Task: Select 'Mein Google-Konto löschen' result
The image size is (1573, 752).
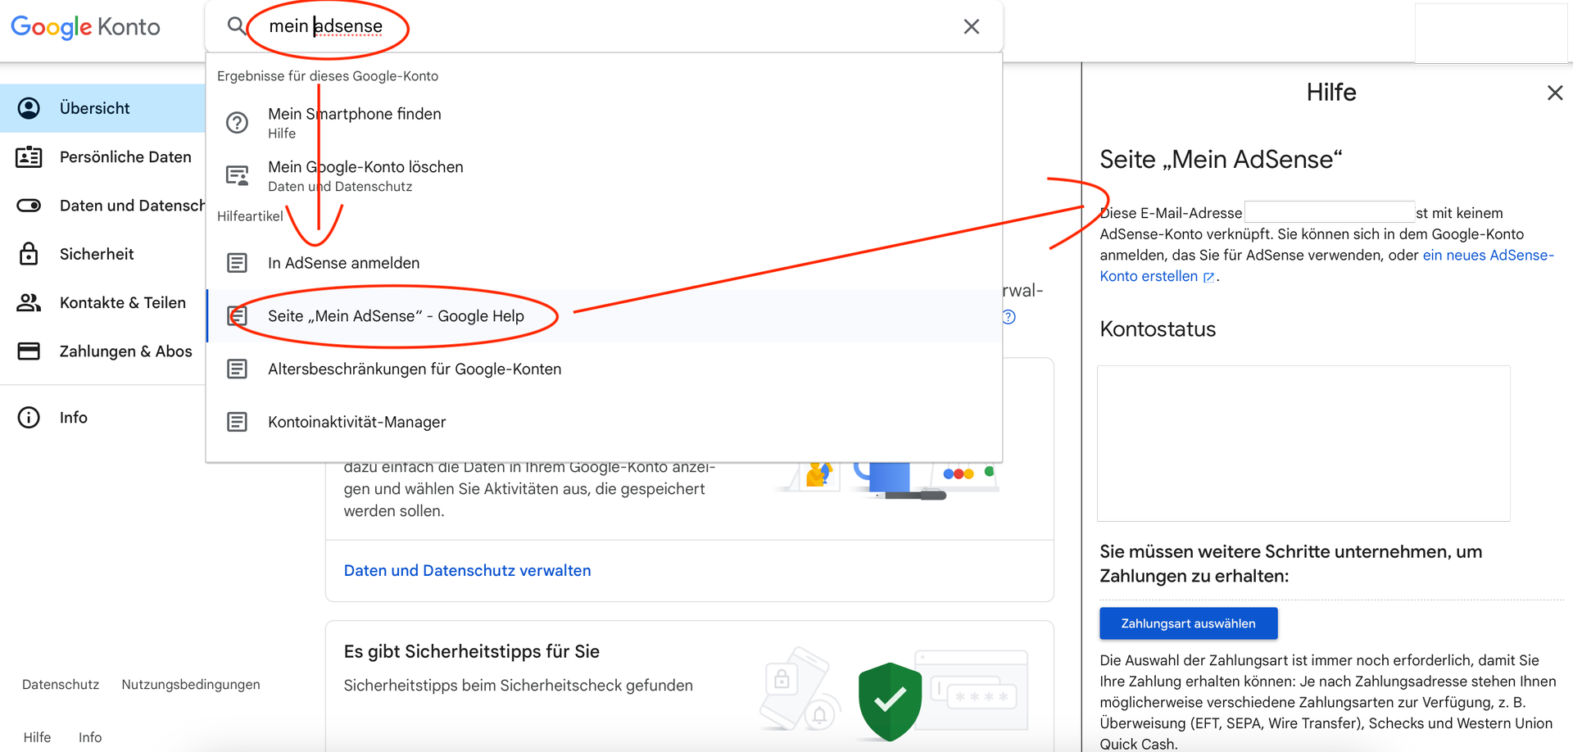Action: 365,167
